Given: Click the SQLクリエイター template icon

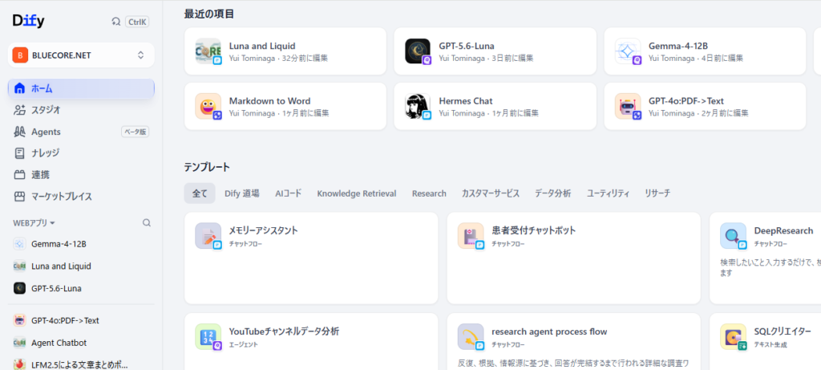Looking at the screenshot, I should pos(733,336).
